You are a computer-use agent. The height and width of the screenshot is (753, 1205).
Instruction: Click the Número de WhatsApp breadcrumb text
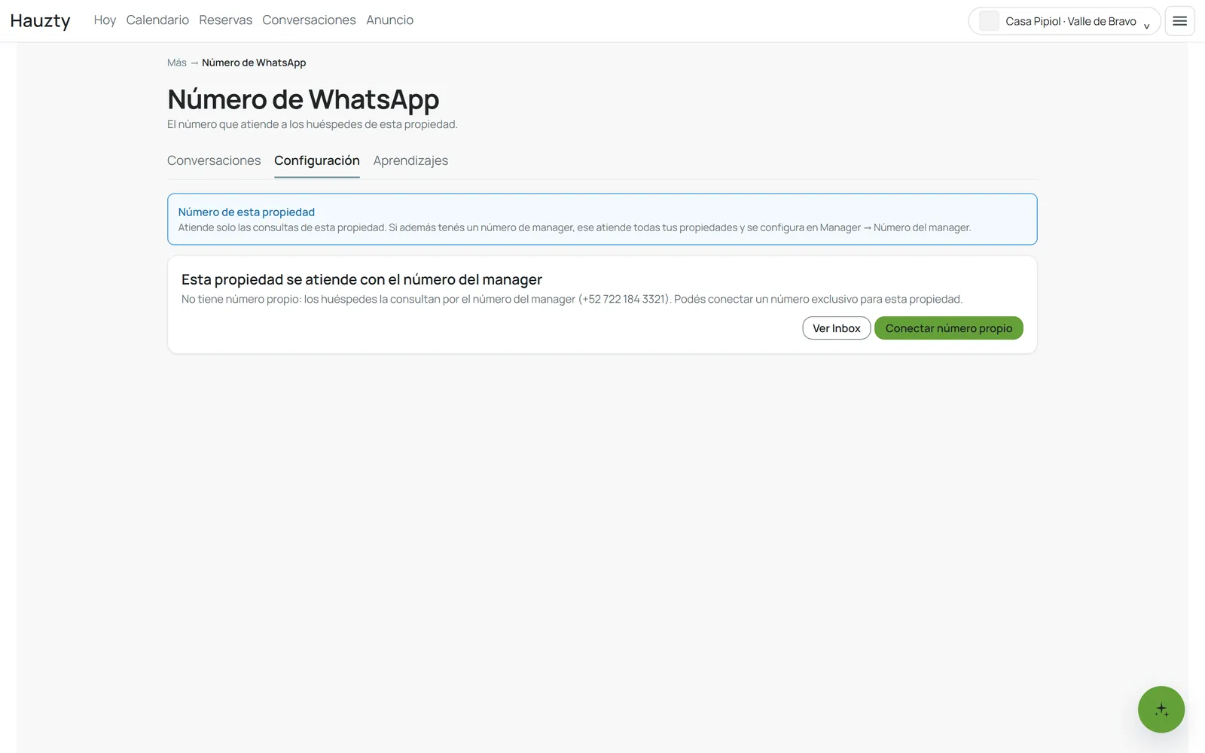(254, 62)
